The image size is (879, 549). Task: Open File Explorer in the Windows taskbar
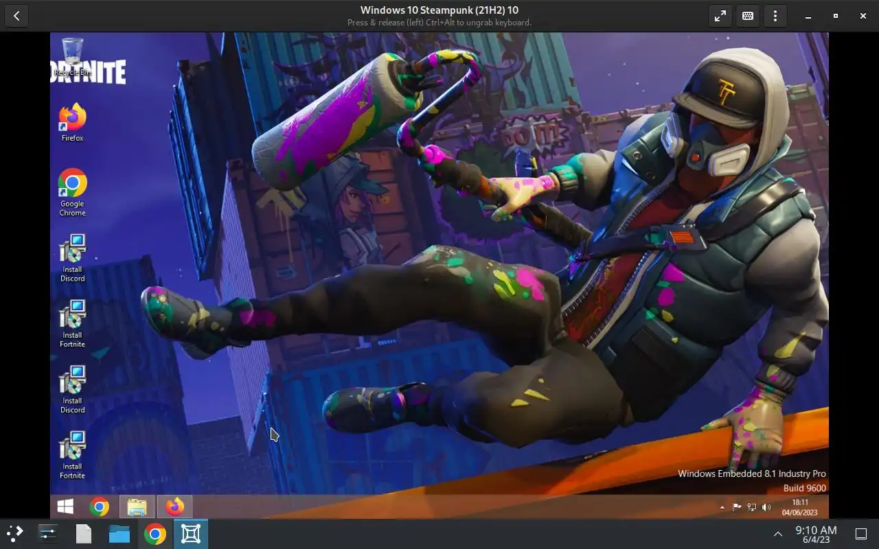pos(137,507)
